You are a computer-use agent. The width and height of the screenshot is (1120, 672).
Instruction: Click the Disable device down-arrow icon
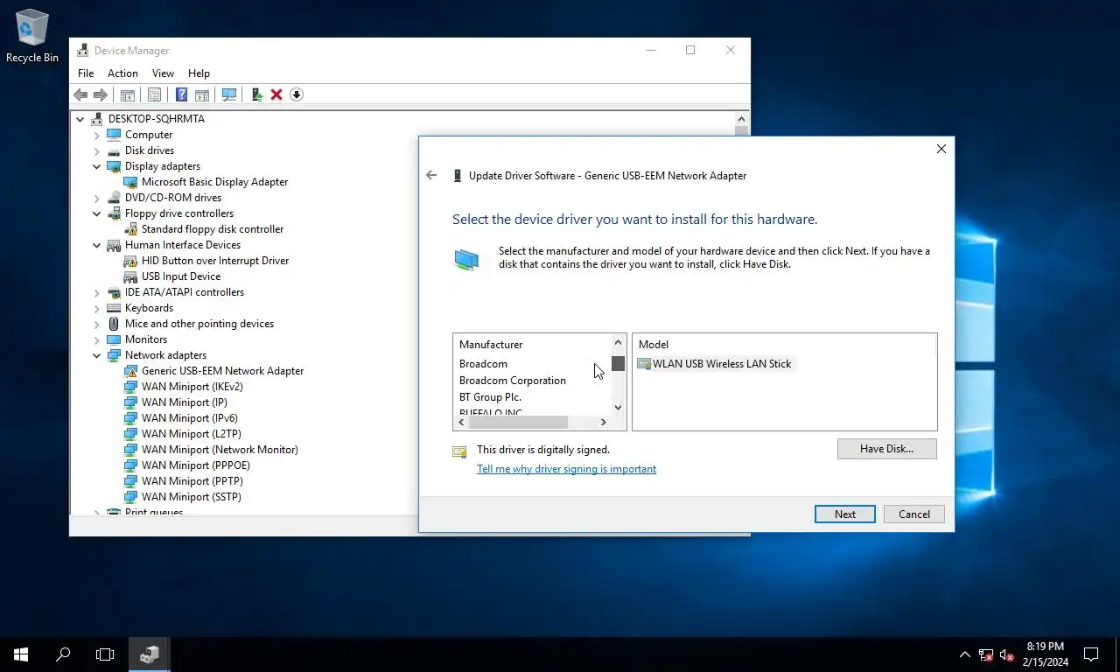point(297,94)
